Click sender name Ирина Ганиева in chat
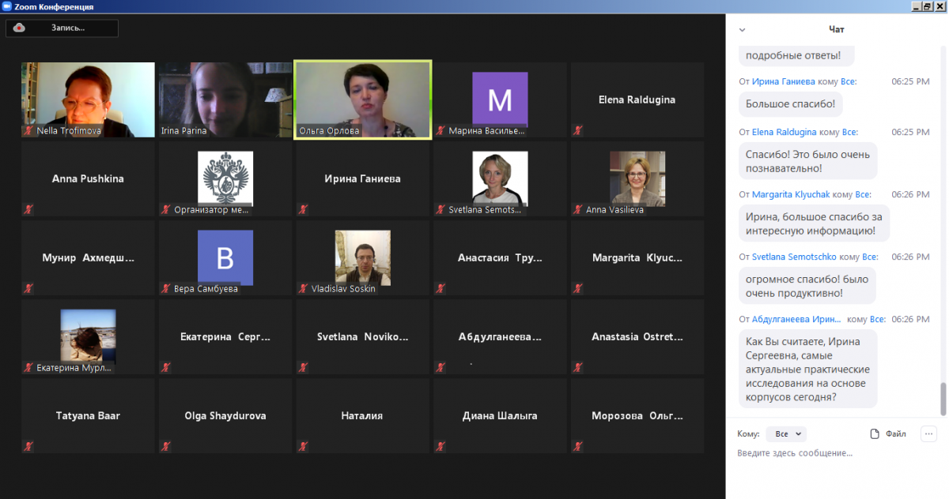 [784, 81]
